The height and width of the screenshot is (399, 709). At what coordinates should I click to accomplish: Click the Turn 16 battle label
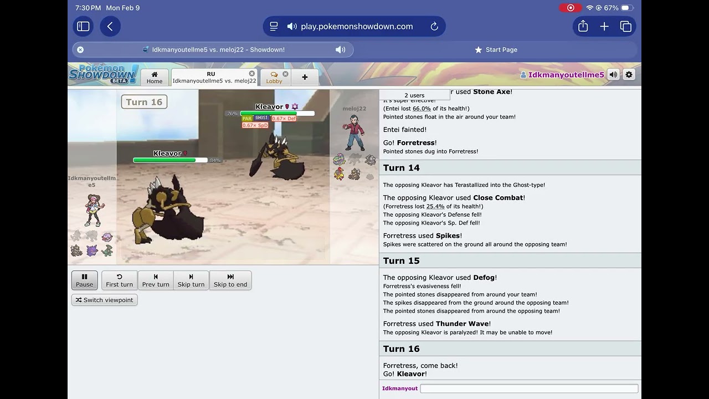pos(144,102)
